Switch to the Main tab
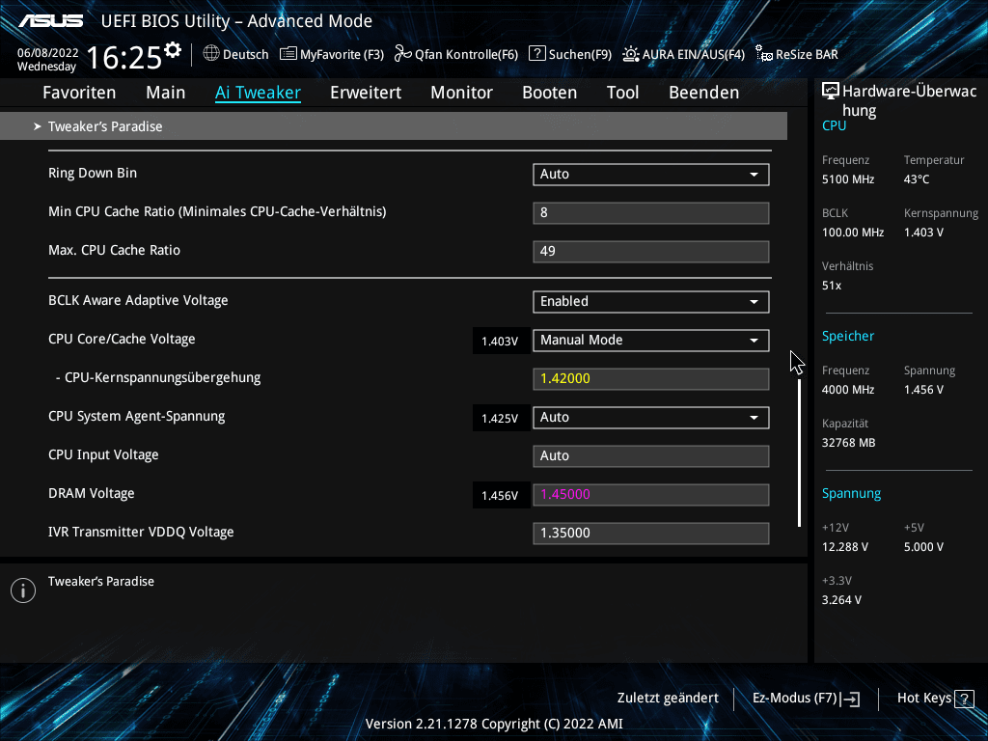Screen dimensions: 988x741 166,93
